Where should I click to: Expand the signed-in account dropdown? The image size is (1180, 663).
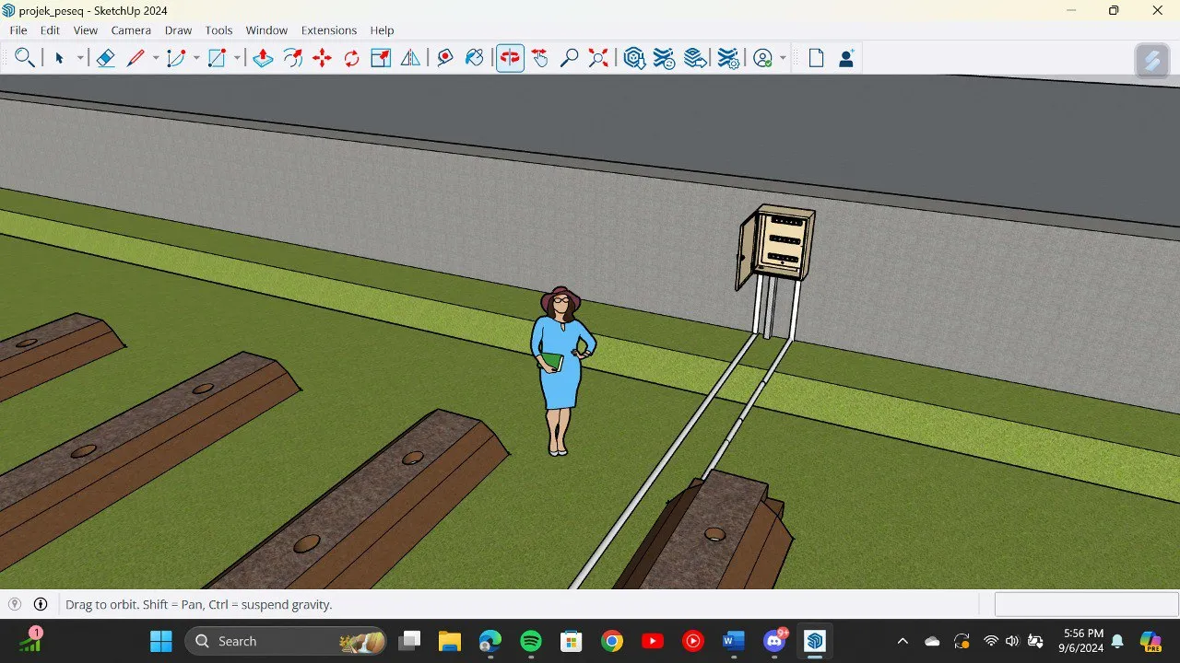pos(783,58)
